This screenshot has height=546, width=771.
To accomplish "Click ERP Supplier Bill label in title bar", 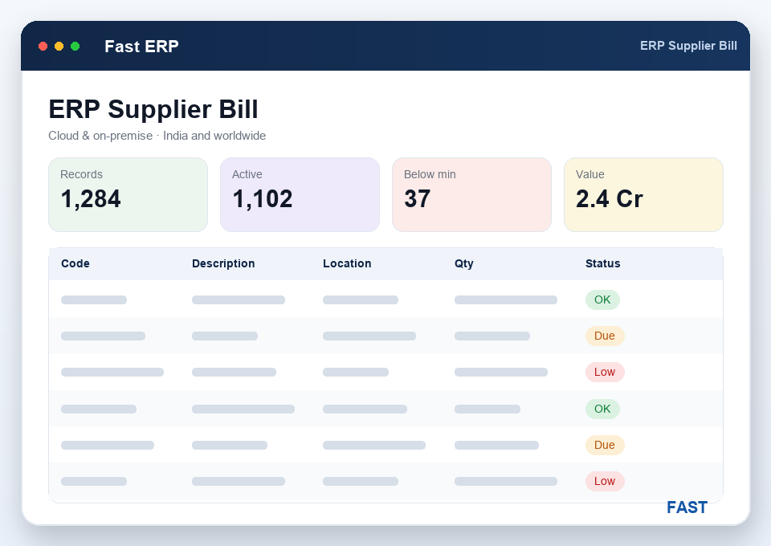I will pyautogui.click(x=688, y=46).
